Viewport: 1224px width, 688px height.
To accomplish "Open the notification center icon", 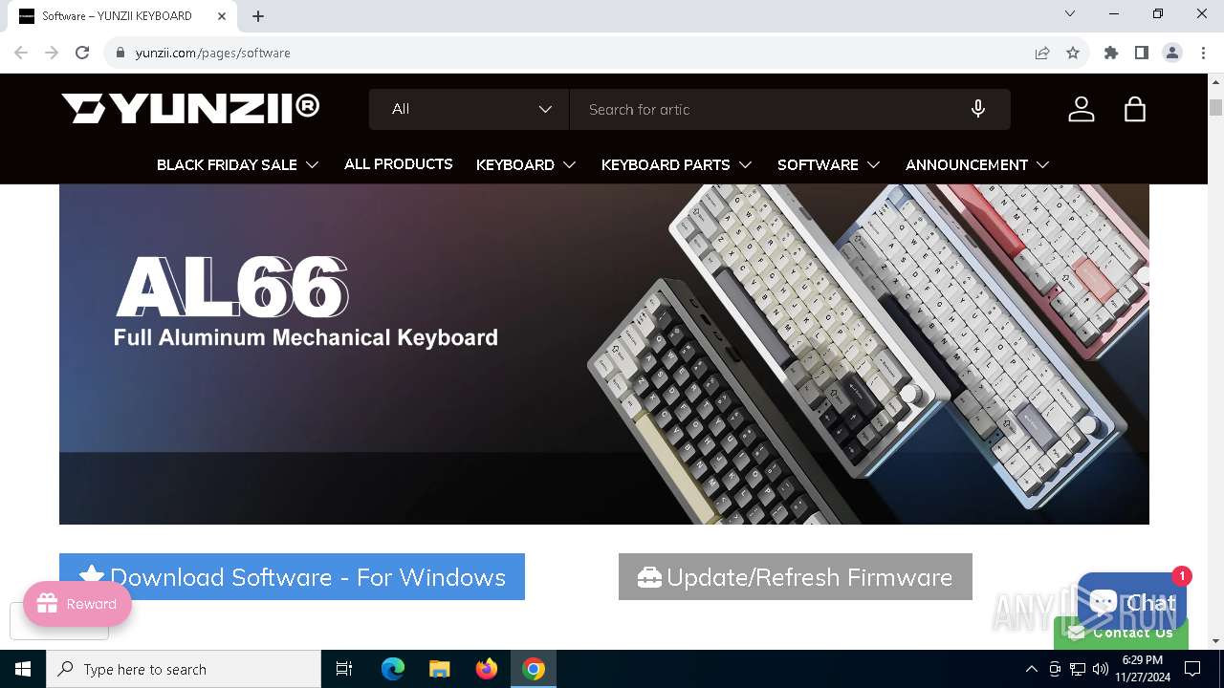I will (x=1192, y=669).
